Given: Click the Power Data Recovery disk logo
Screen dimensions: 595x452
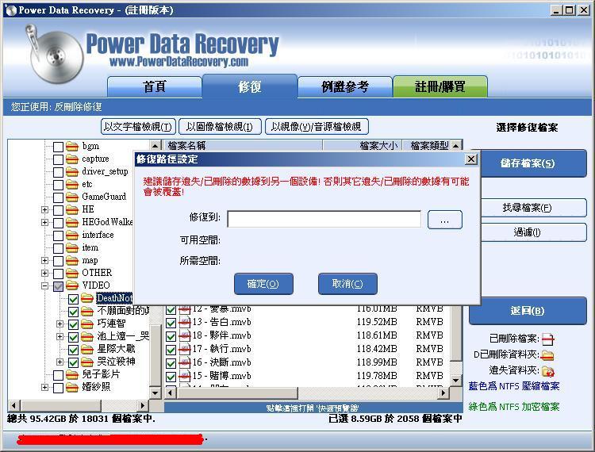Looking at the screenshot, I should [54, 54].
